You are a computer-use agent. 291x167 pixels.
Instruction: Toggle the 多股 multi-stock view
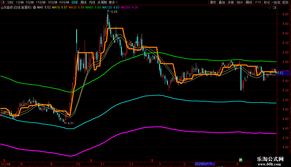[231, 2]
